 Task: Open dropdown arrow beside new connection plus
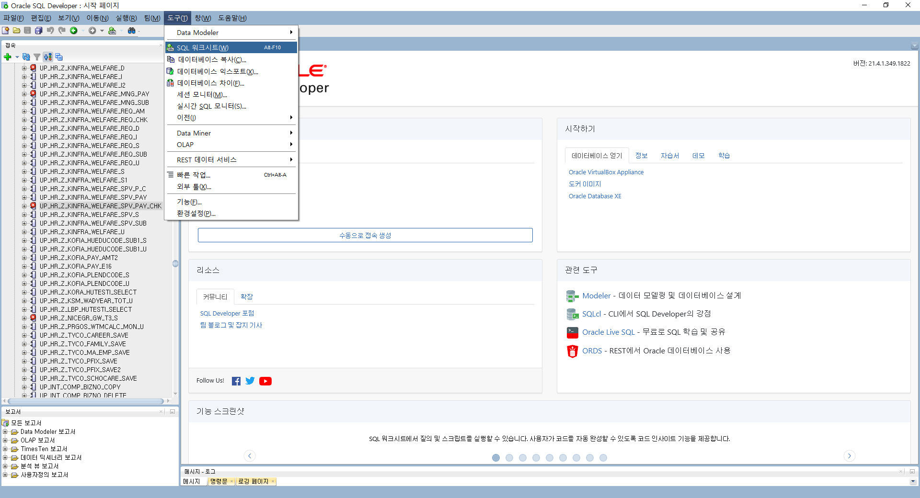(17, 57)
